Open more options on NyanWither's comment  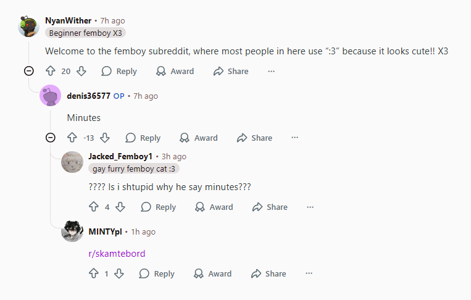pyautogui.click(x=271, y=71)
